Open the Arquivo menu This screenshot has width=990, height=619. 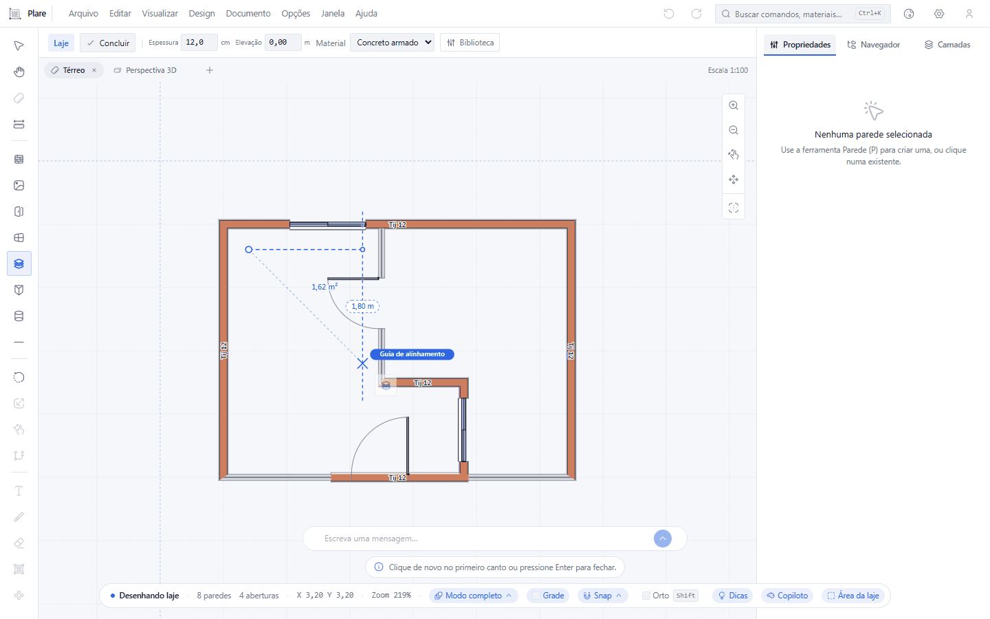coord(83,14)
